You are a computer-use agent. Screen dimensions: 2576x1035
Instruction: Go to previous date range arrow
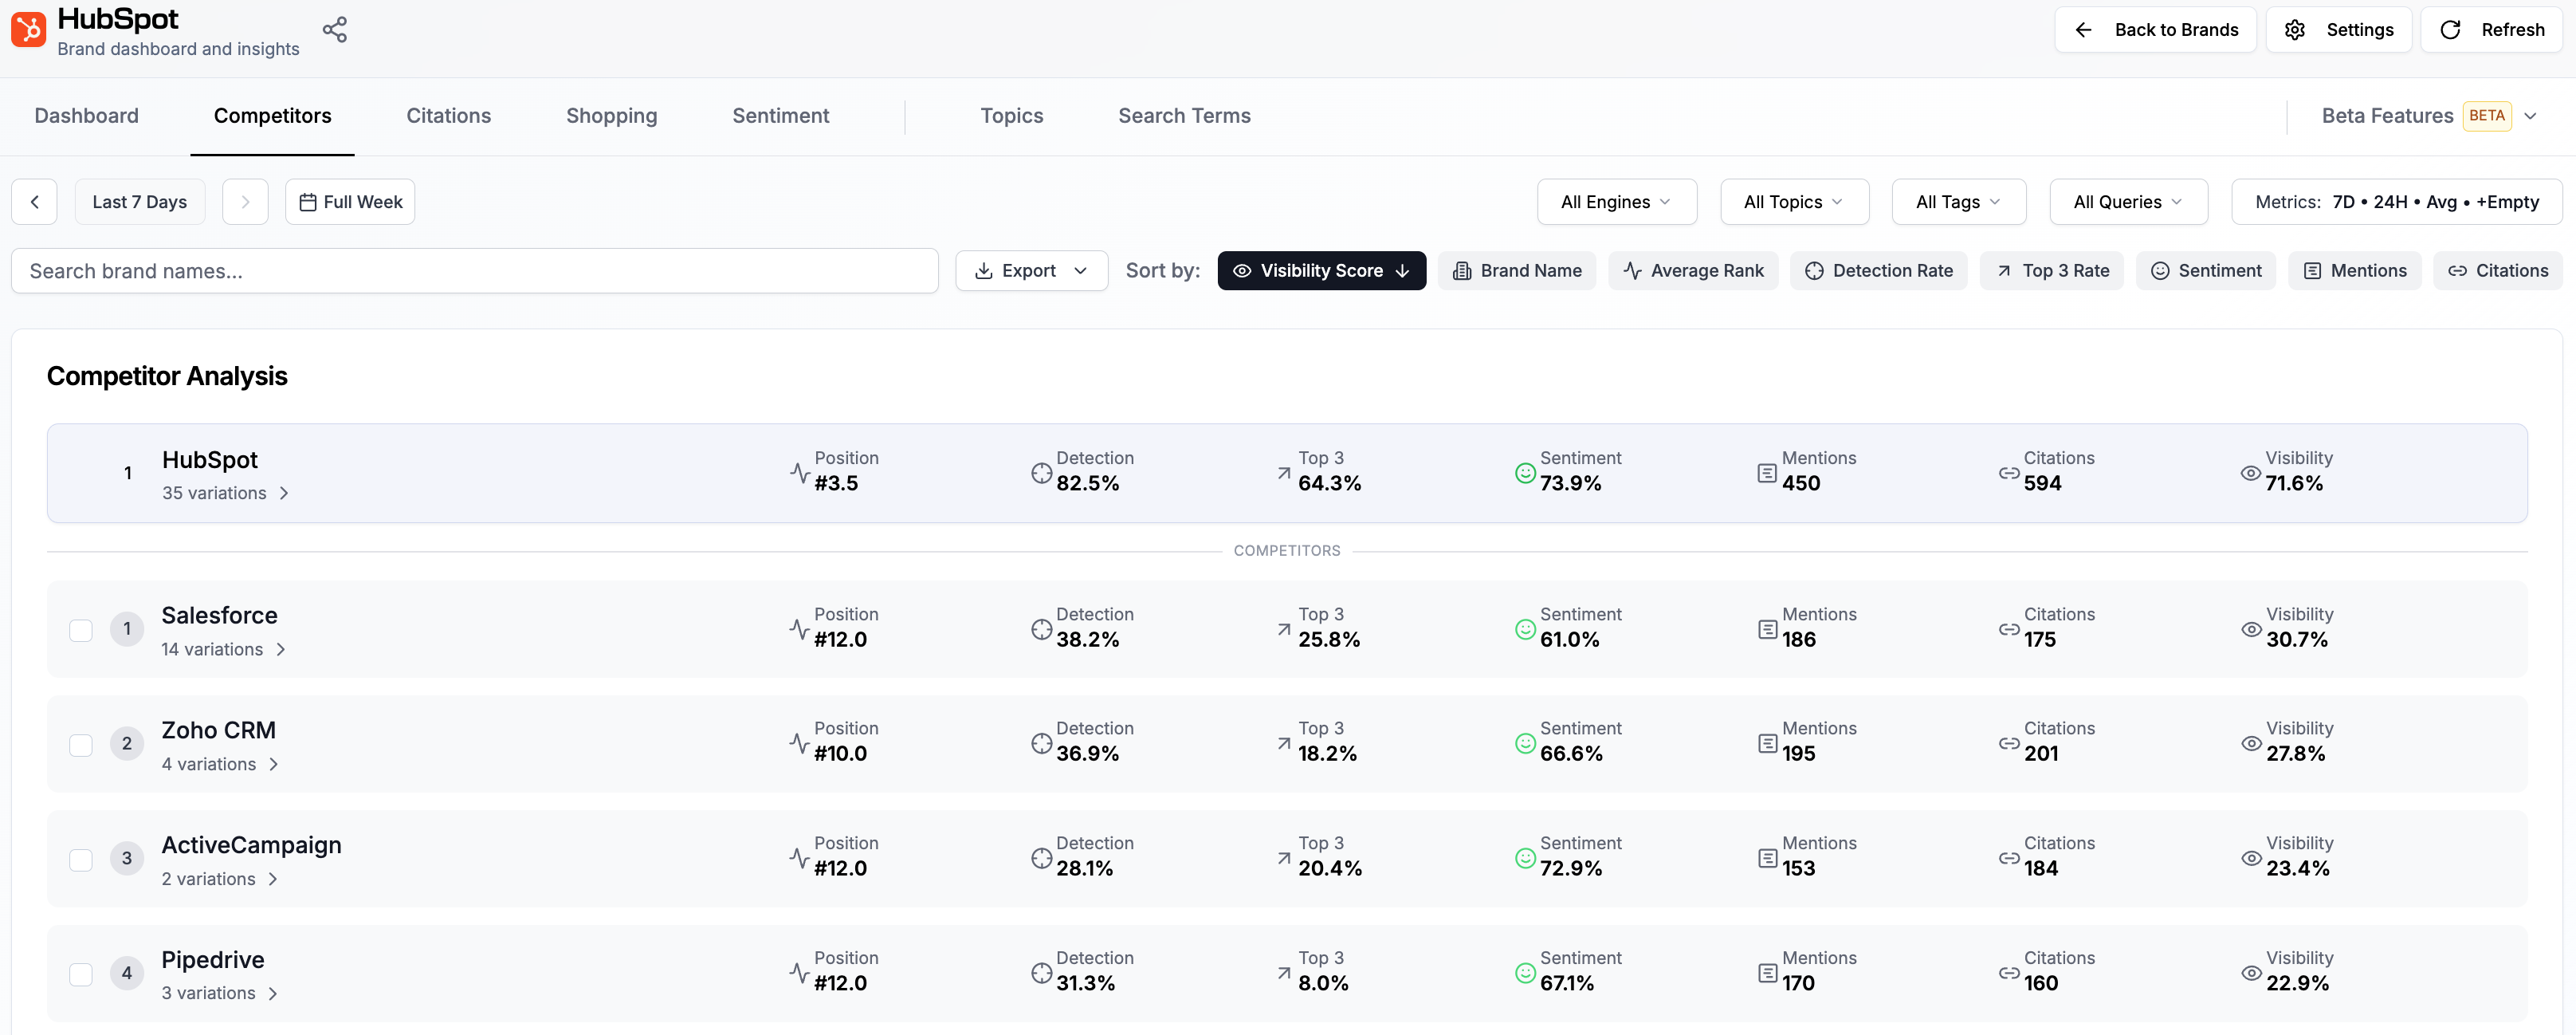point(34,202)
